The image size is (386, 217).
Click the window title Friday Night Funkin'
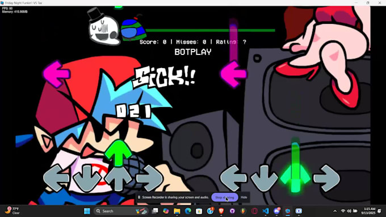coord(23,3)
